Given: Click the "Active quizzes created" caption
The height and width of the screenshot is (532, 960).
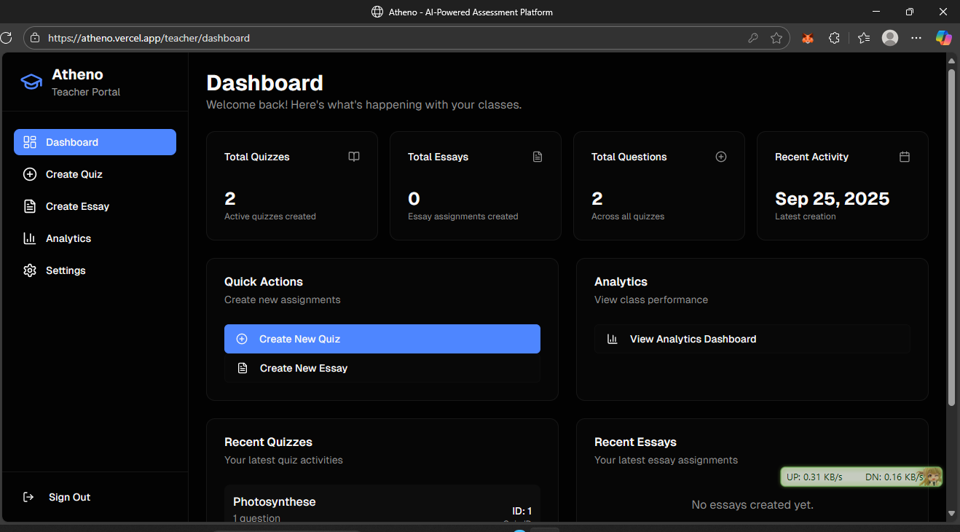Looking at the screenshot, I should (x=270, y=216).
